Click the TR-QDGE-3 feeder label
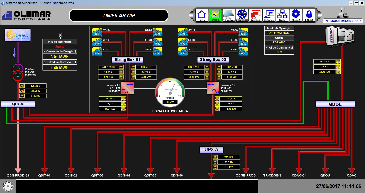 [272, 176]
